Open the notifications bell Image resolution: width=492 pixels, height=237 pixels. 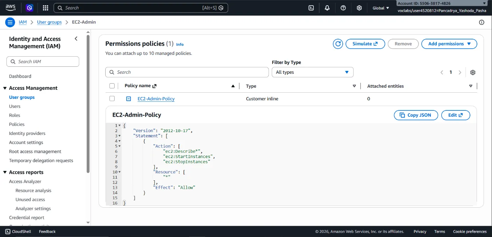pyautogui.click(x=327, y=8)
